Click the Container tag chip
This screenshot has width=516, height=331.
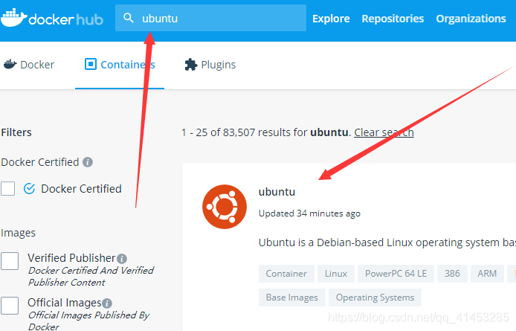tap(286, 274)
